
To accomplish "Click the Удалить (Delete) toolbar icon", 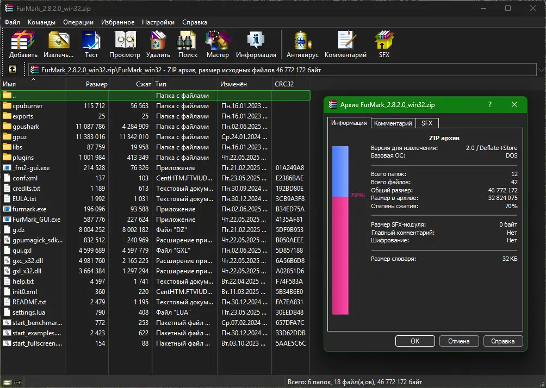I will [x=158, y=44].
